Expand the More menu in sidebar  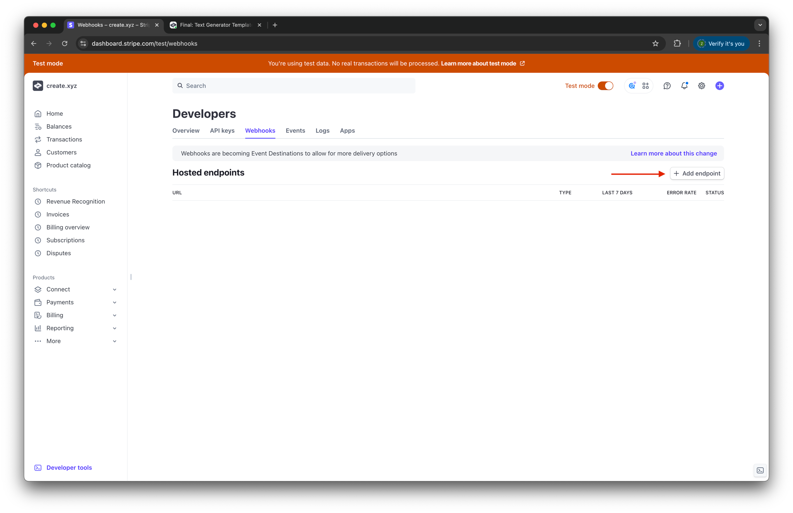[115, 341]
